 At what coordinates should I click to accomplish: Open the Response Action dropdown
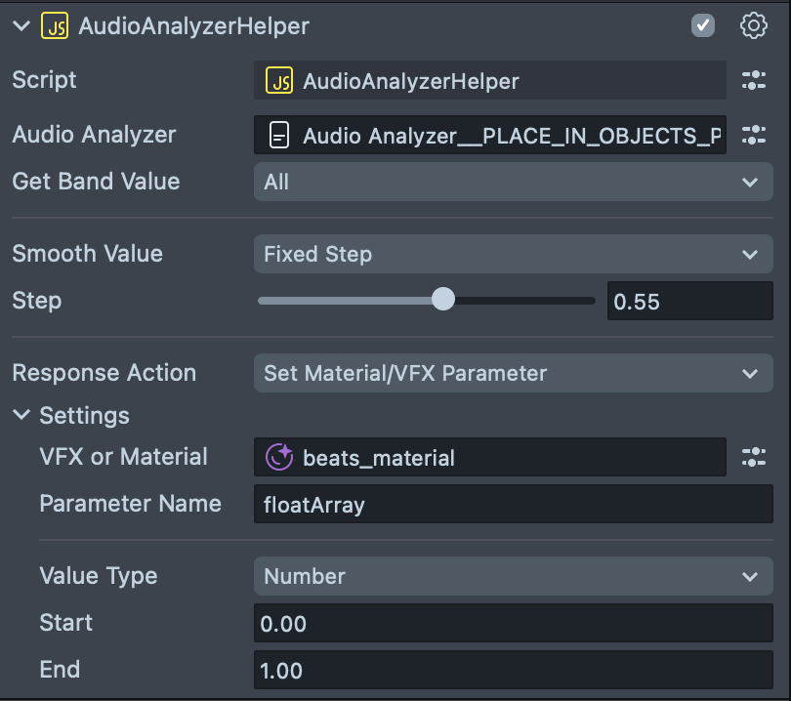point(513,373)
